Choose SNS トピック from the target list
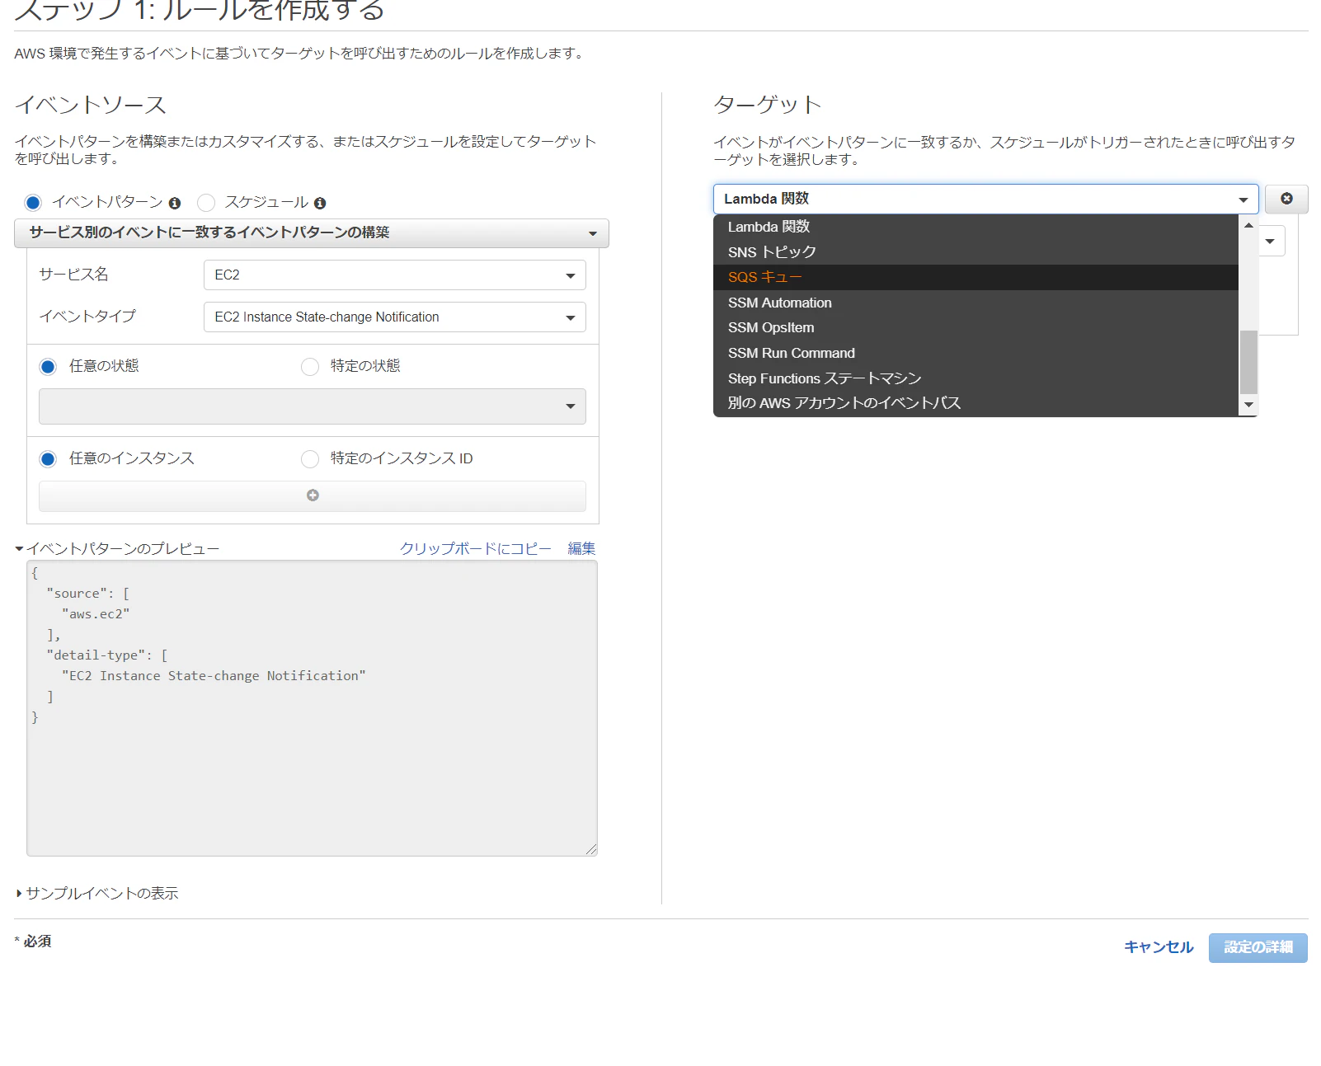This screenshot has height=1066, width=1321. 975,252
